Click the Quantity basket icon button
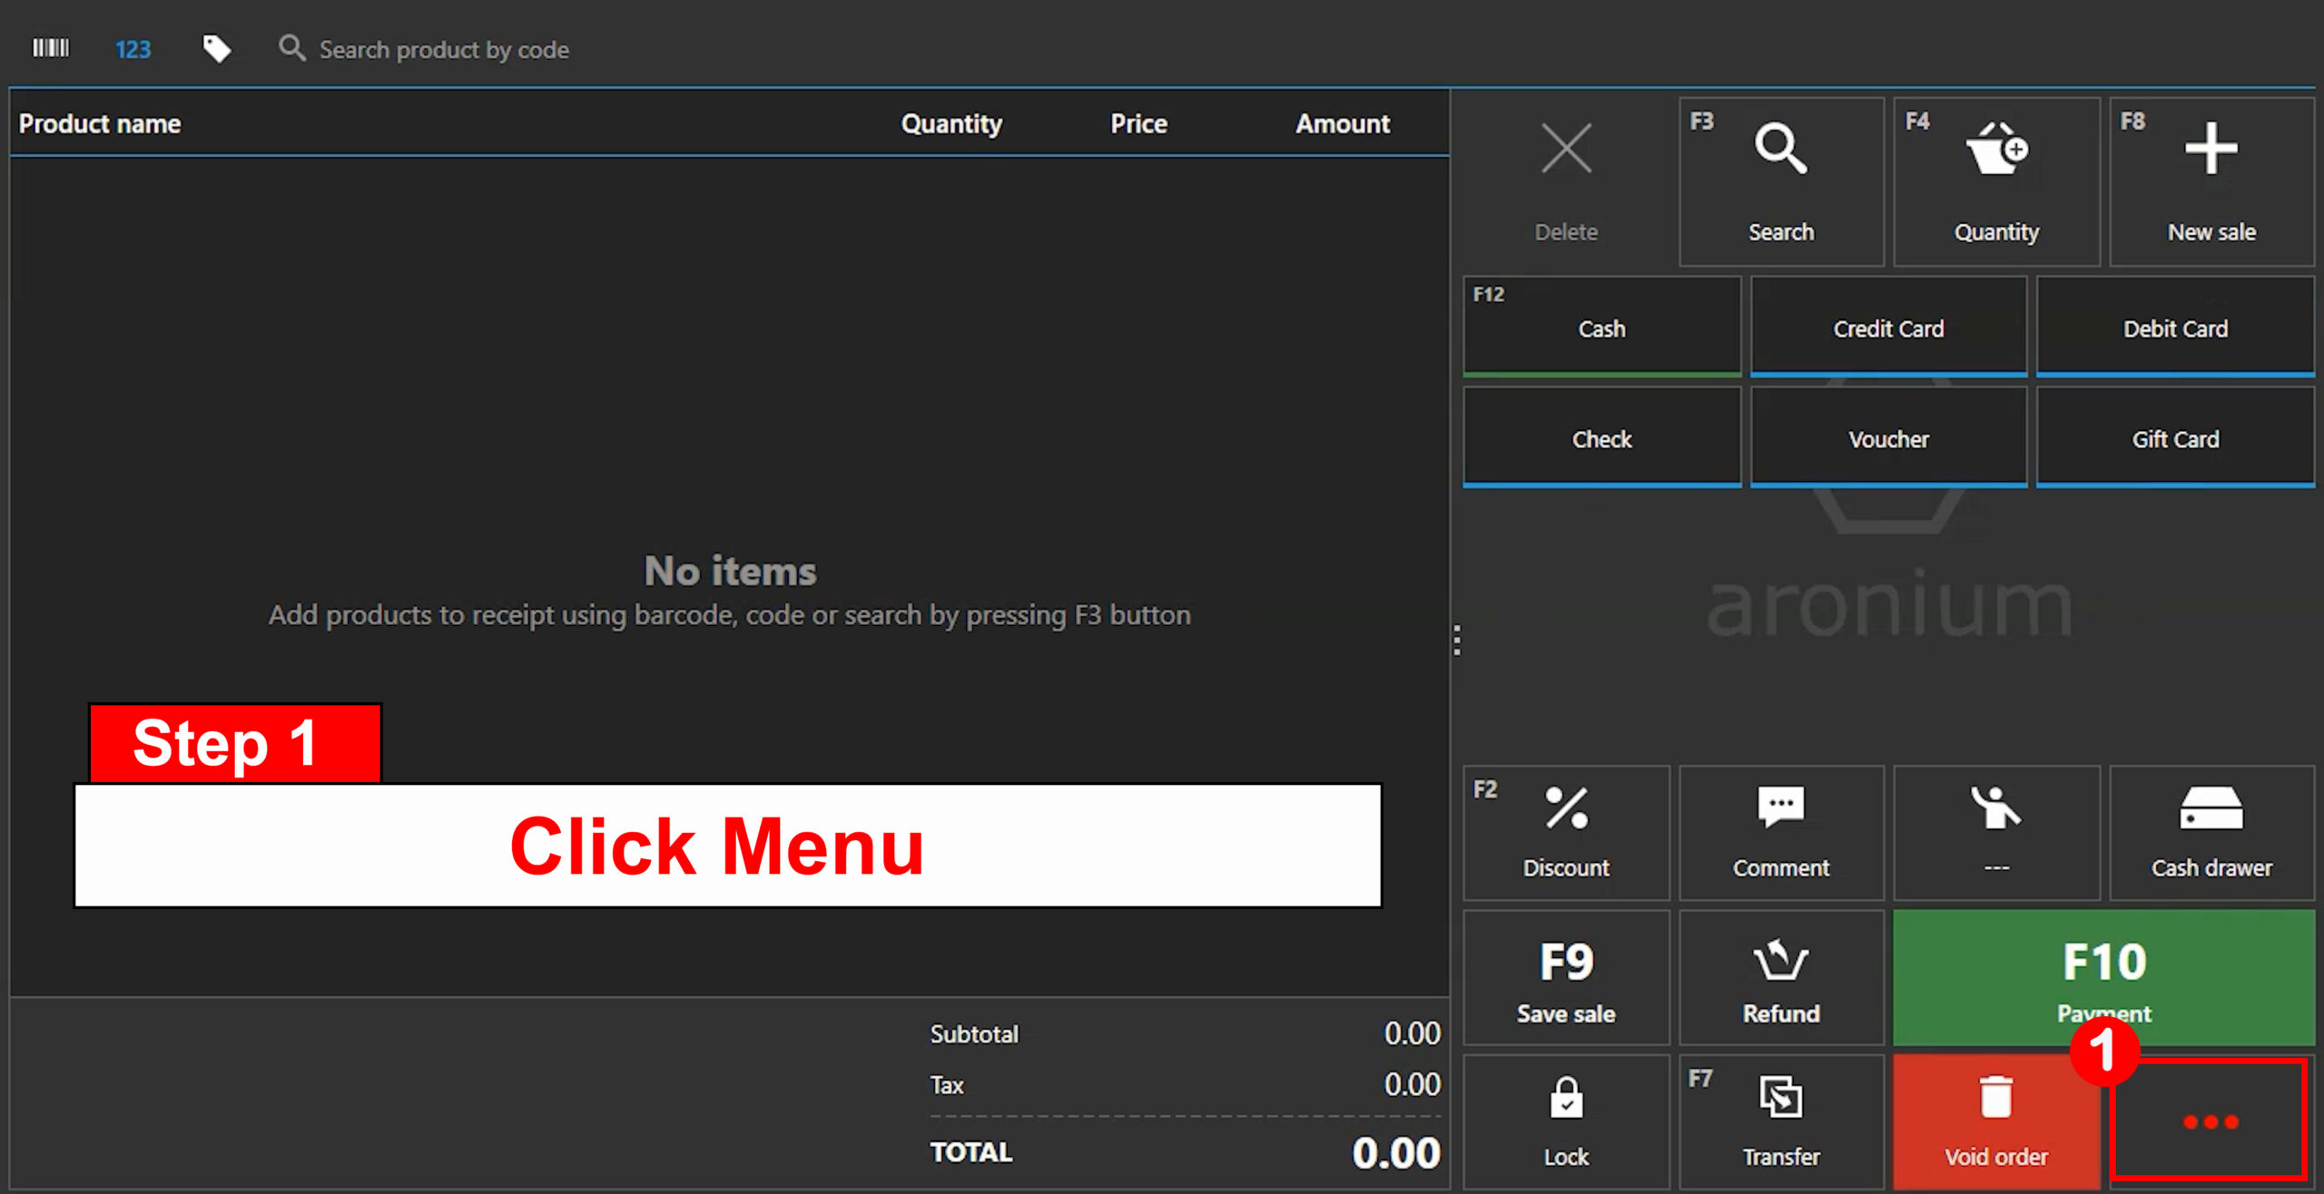This screenshot has width=2324, height=1194. (x=1995, y=181)
